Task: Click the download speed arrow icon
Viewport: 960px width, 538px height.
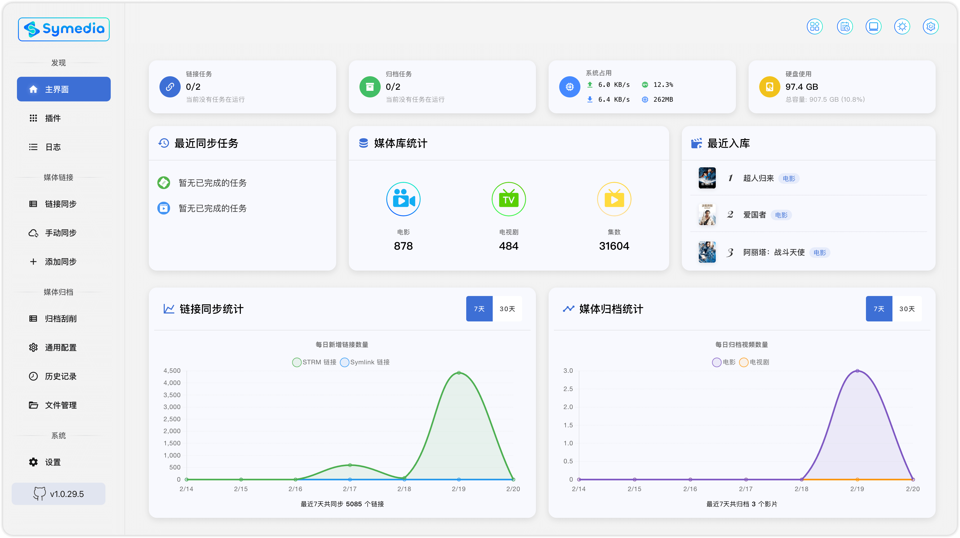Action: click(590, 99)
